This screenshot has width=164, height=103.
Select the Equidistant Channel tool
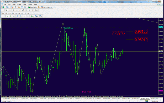(23, 10)
